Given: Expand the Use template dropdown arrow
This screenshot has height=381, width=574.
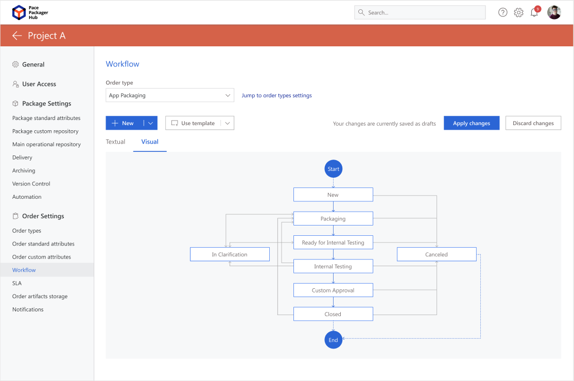Looking at the screenshot, I should [228, 123].
